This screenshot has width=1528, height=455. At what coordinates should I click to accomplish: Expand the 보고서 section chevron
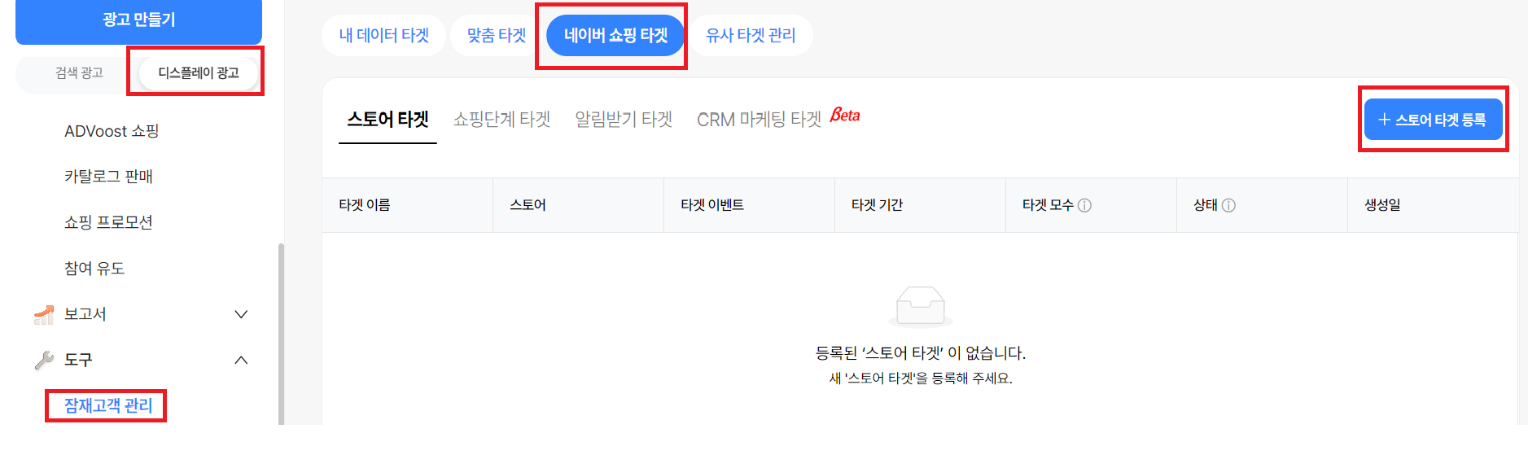241,314
